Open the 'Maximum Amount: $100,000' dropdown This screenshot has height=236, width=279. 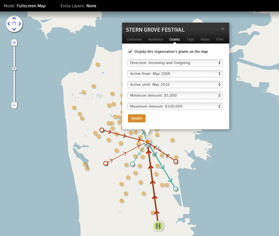point(175,106)
